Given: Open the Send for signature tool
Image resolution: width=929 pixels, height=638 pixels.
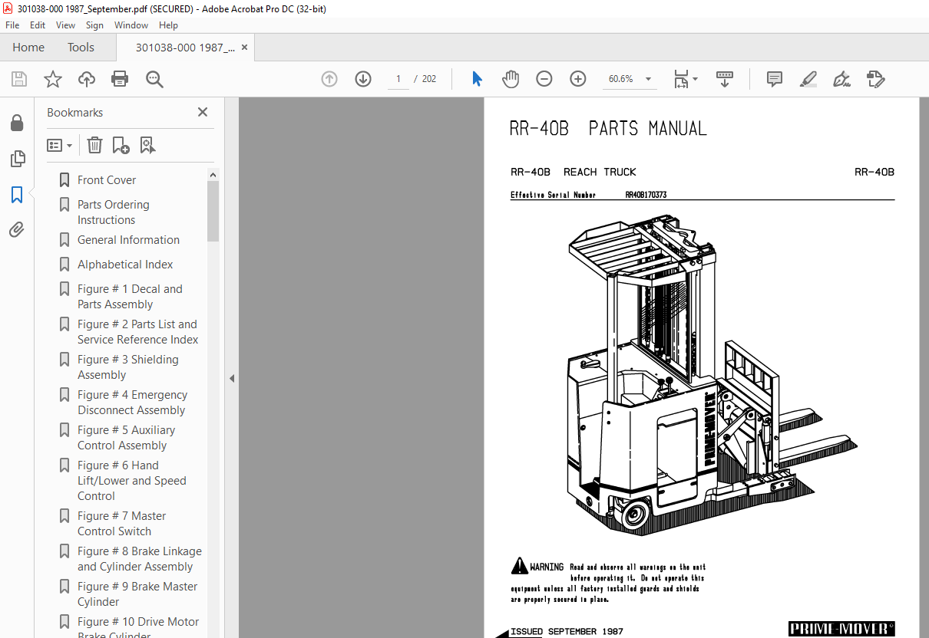Looking at the screenshot, I should pos(876,79).
